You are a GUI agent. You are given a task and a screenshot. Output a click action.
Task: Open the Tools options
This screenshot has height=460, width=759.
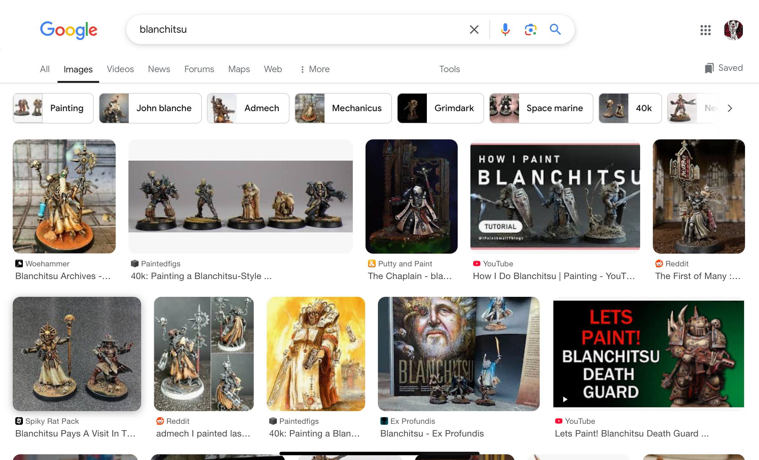pyautogui.click(x=449, y=69)
